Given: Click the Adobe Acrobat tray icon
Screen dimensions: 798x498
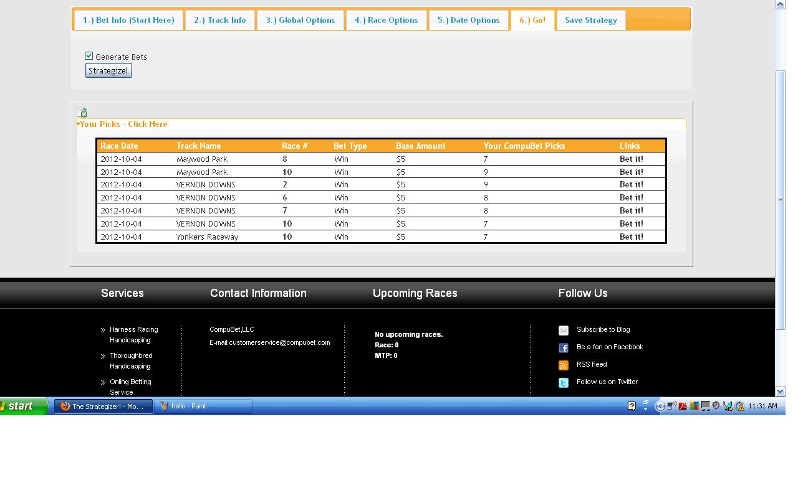Looking at the screenshot, I should (683, 406).
